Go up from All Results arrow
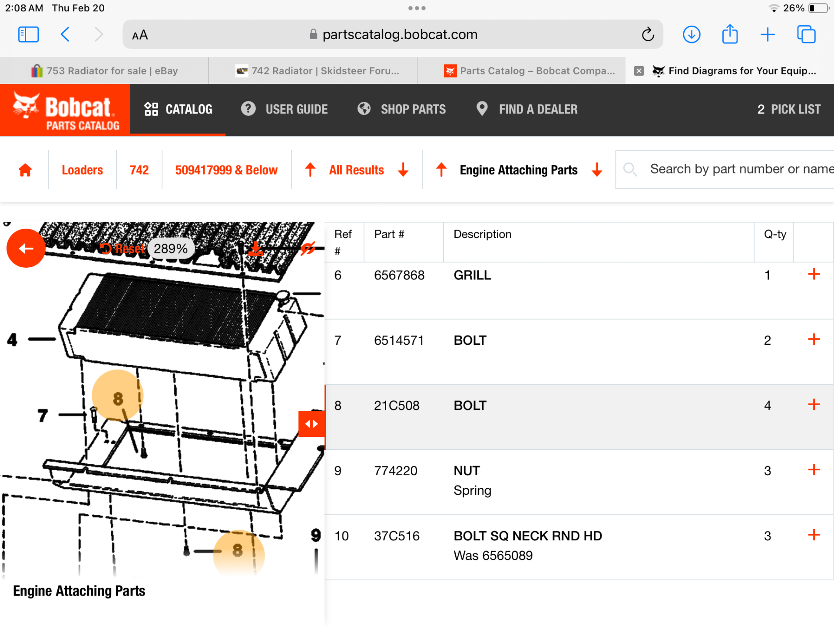The image size is (834, 626). [310, 170]
